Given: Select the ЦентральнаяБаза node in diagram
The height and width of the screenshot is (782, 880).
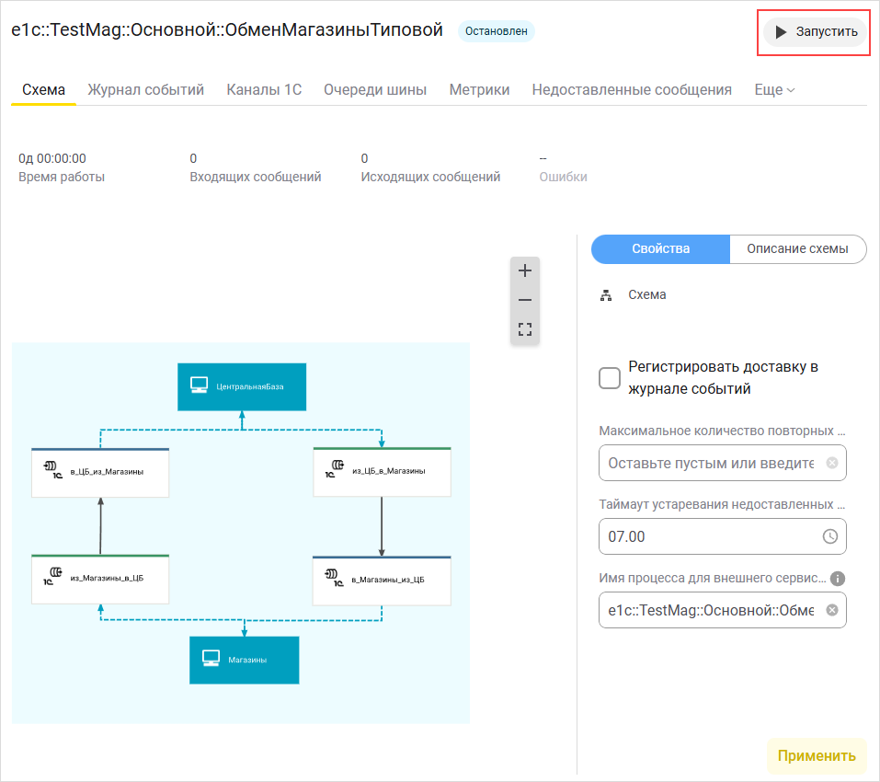Looking at the screenshot, I should 241,386.
